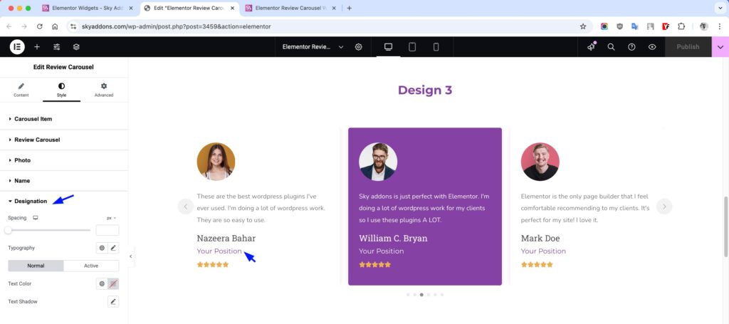Select the first carousel pagination dot

(408, 295)
